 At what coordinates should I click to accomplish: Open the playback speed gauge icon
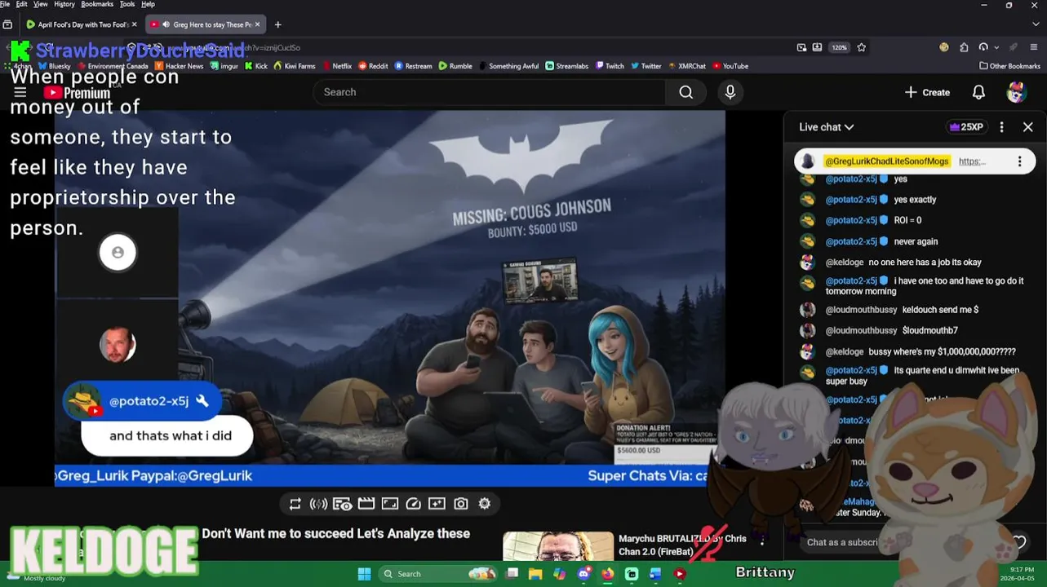[x=414, y=504]
